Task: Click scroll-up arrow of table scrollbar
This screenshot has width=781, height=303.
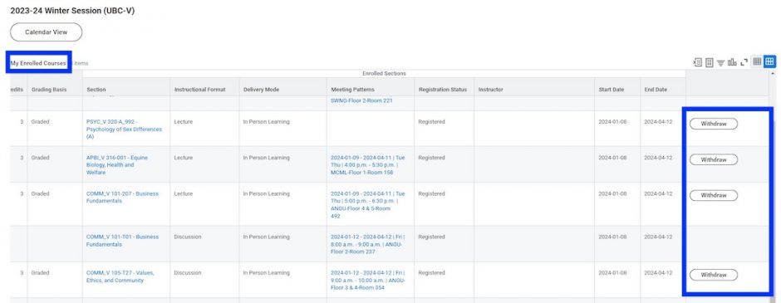Action: [773, 74]
